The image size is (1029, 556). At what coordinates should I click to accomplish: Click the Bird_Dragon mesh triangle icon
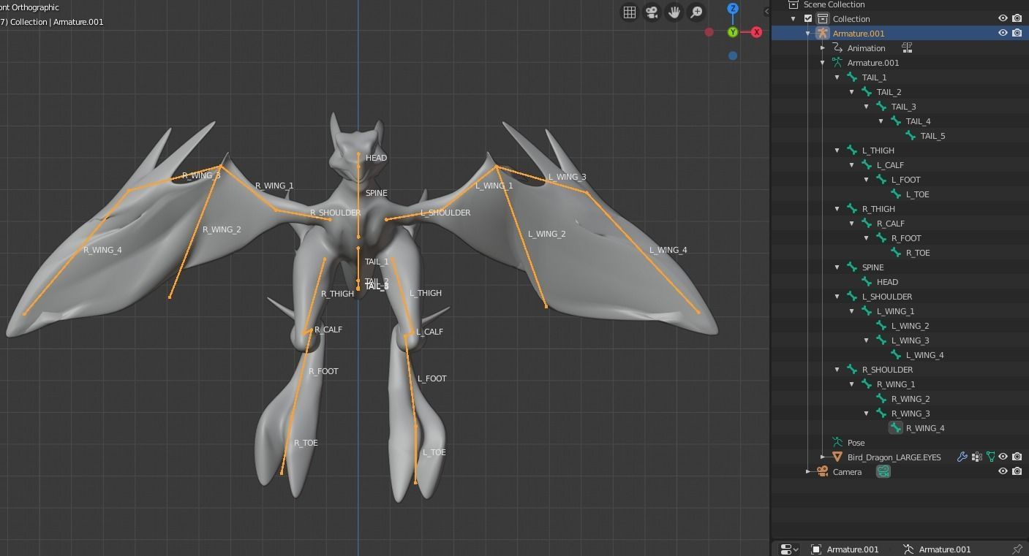[837, 457]
